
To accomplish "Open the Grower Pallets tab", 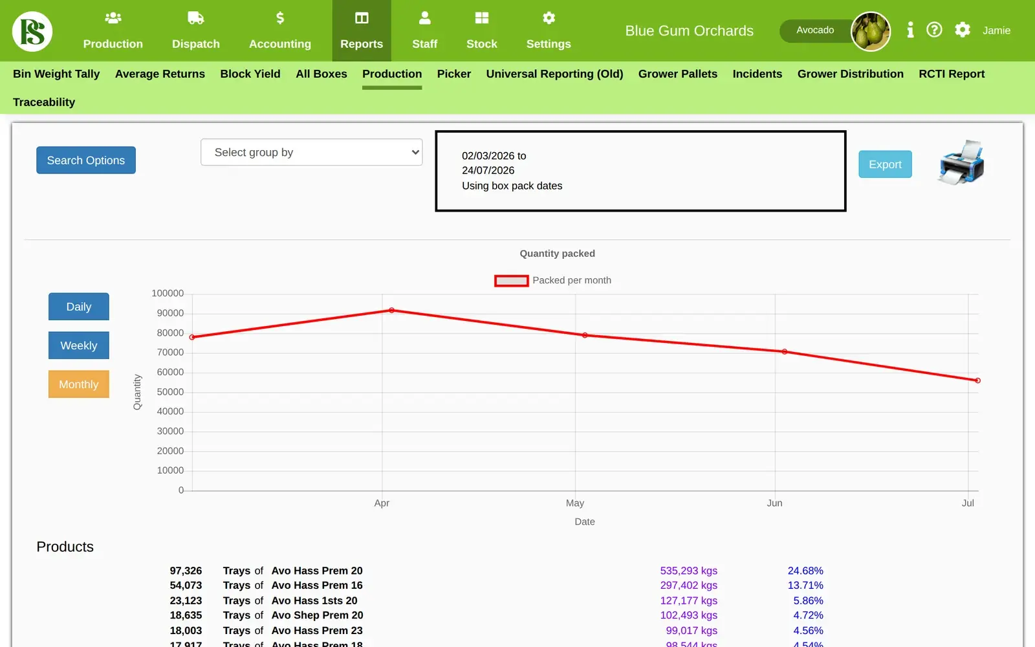I will (x=678, y=74).
